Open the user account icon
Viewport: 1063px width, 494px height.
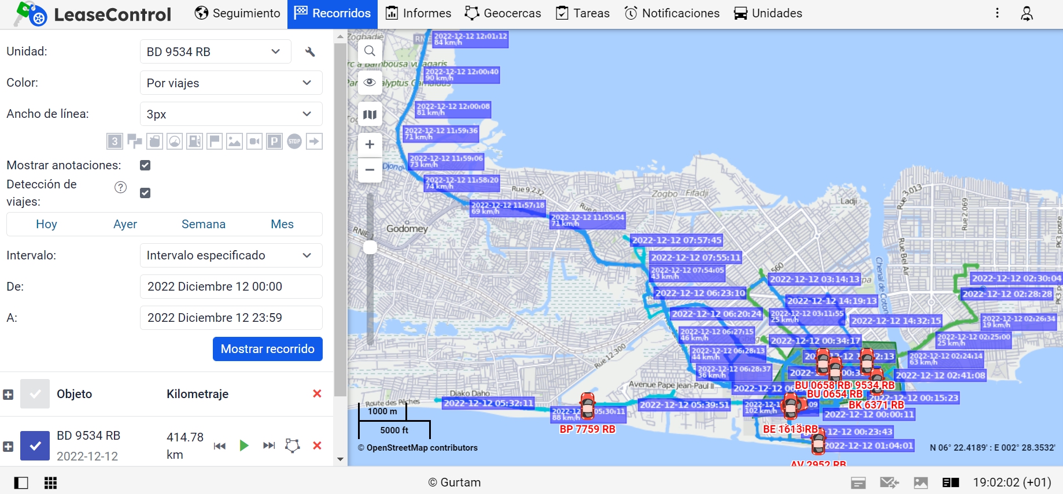(1027, 13)
